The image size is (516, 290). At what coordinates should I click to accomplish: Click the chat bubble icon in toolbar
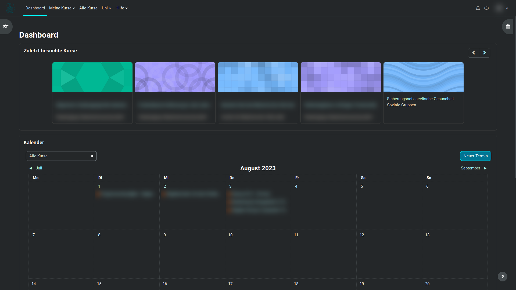487,8
